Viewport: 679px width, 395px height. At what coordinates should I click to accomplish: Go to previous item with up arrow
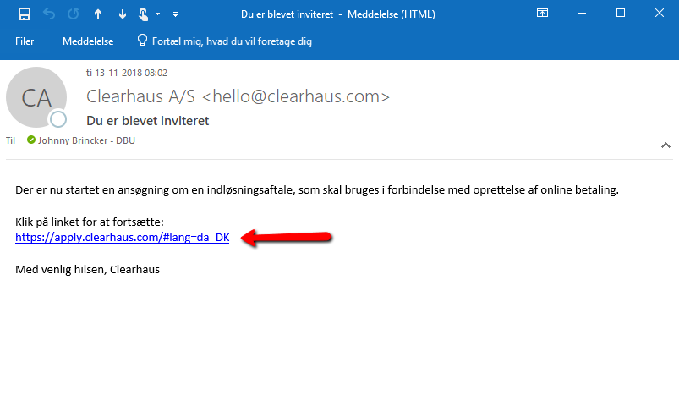(98, 14)
